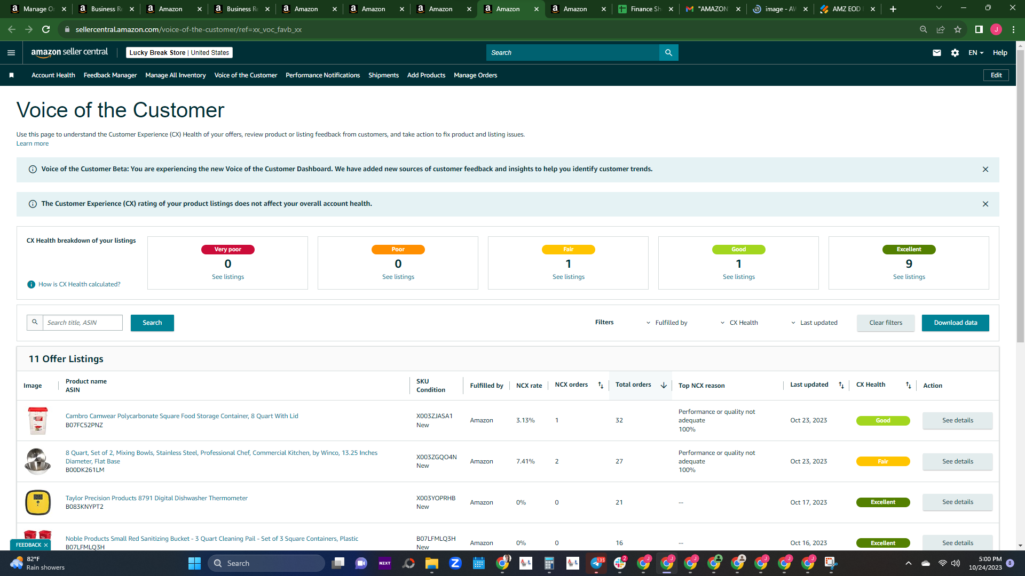Image resolution: width=1025 pixels, height=576 pixels.
Task: See listings under the Fair rating
Action: 569,277
